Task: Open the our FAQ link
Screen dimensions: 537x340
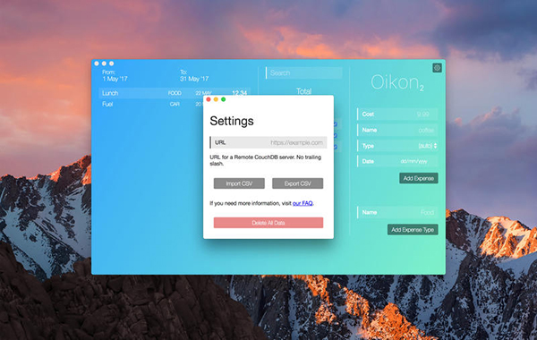Action: (x=303, y=203)
